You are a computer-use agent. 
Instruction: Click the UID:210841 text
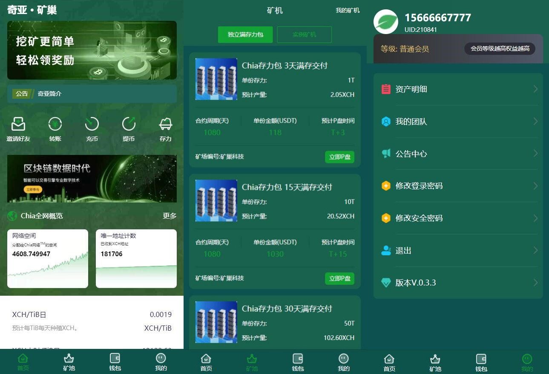[x=421, y=30]
